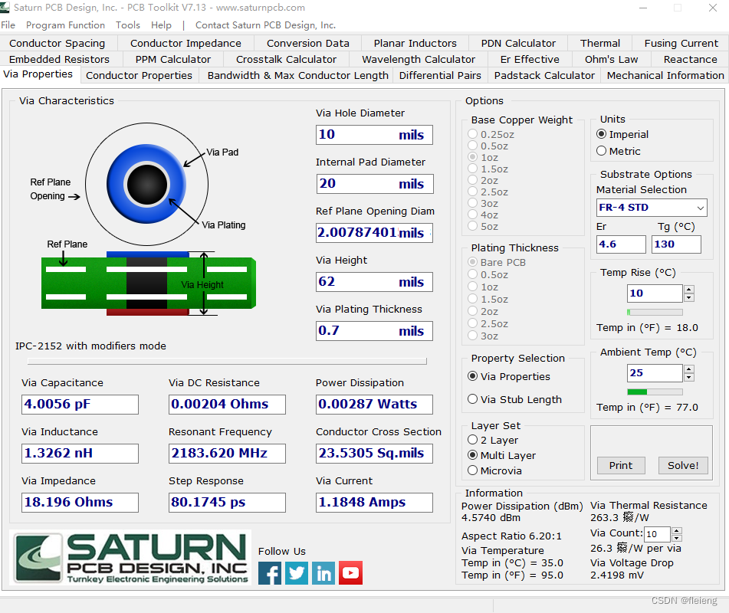The height and width of the screenshot is (613, 729).
Task: Click the Tg (°C) value input field
Action: pos(676,244)
